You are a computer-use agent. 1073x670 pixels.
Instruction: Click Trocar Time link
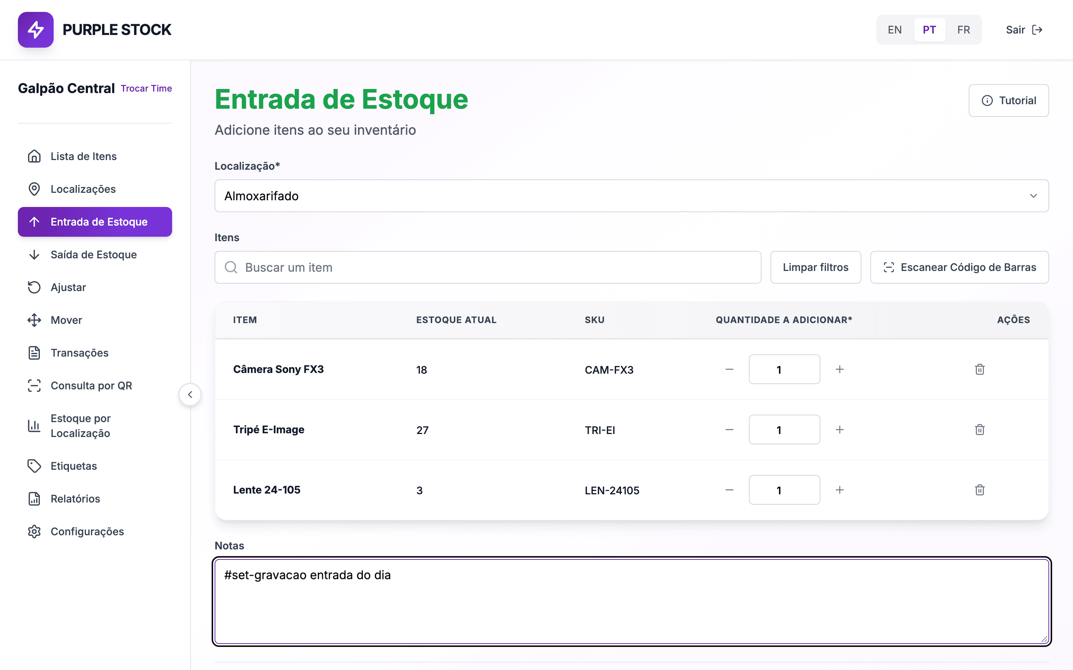(x=146, y=88)
